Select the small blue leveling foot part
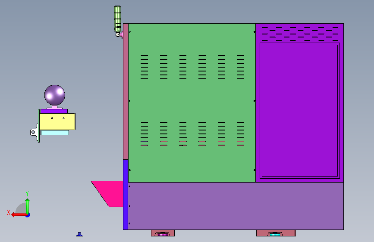The width and height of the screenshot is (374, 242). tap(79, 234)
